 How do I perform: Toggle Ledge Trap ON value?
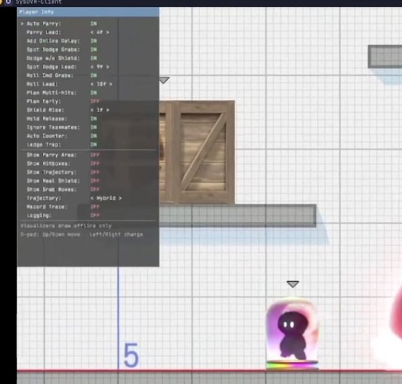point(94,144)
